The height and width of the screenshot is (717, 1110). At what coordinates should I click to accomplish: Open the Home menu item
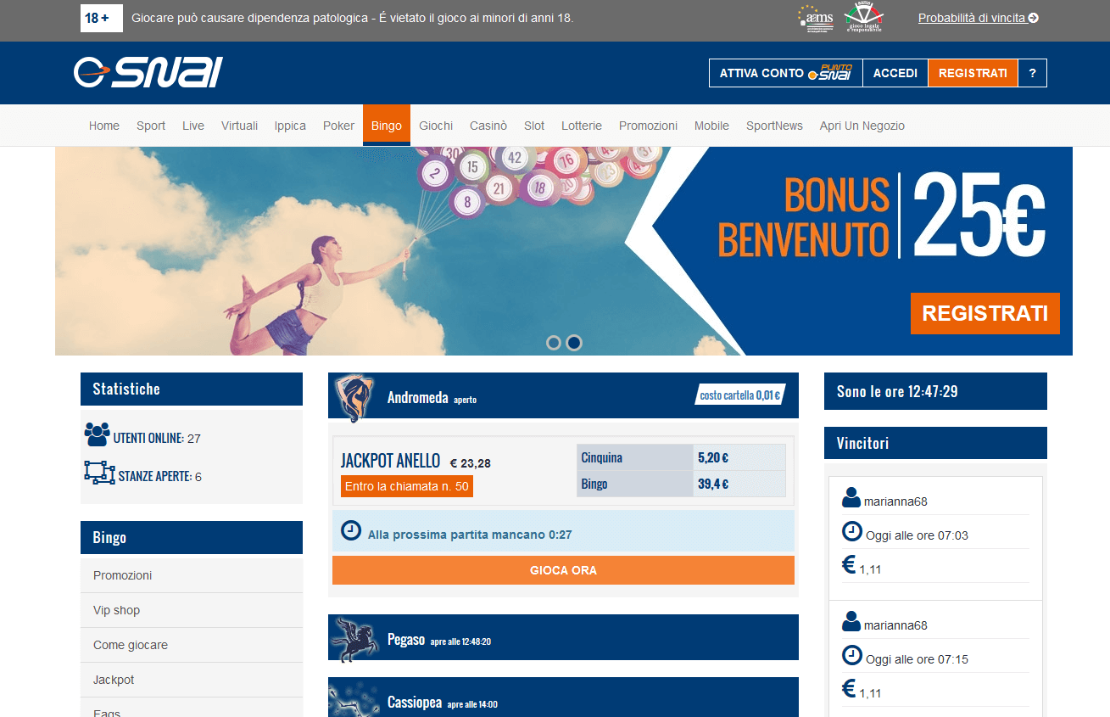pyautogui.click(x=104, y=126)
